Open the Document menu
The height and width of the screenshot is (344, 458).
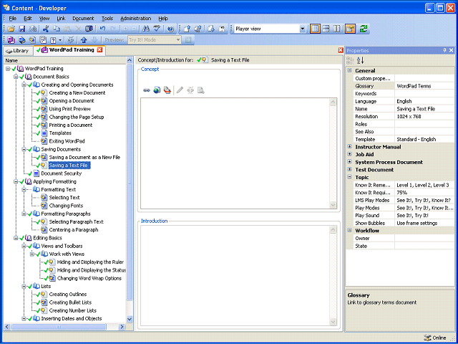(x=83, y=18)
